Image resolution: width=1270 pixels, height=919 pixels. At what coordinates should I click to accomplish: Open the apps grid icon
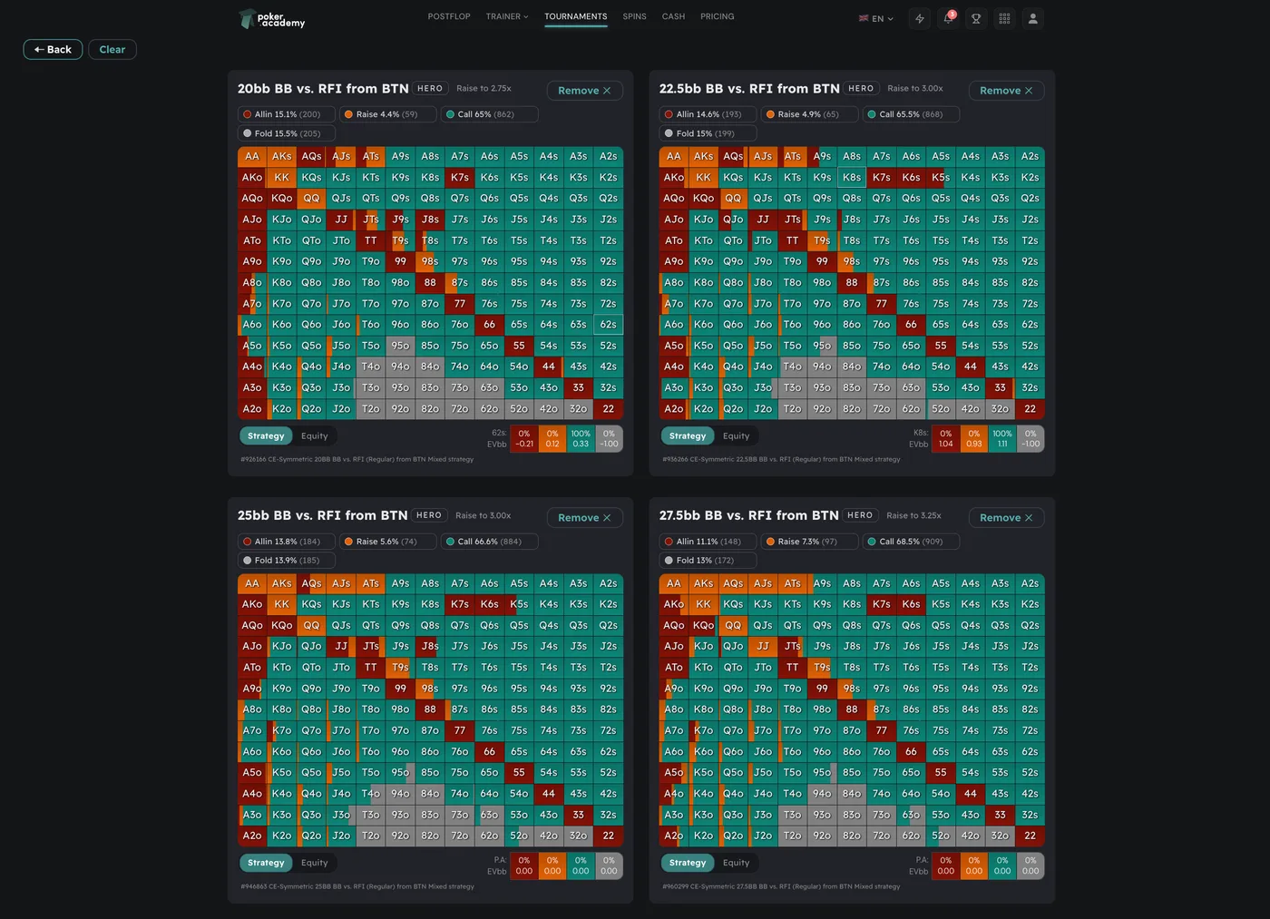1004,19
